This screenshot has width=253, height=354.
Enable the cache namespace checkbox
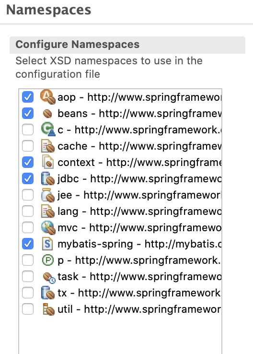[28, 146]
